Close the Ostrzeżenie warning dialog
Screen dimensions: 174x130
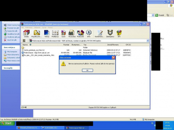click(x=113, y=58)
